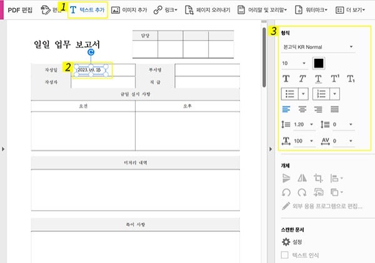Viewport: 375px width, 263px height.
Task: Open the arrange objects dropdown icon
Action: pos(336,192)
